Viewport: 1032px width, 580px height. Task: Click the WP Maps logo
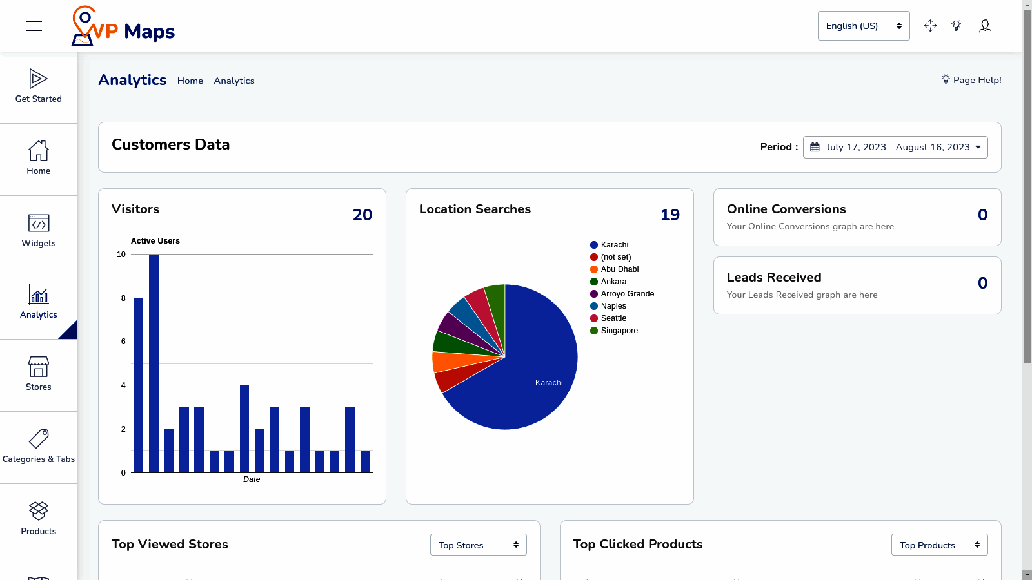[123, 27]
